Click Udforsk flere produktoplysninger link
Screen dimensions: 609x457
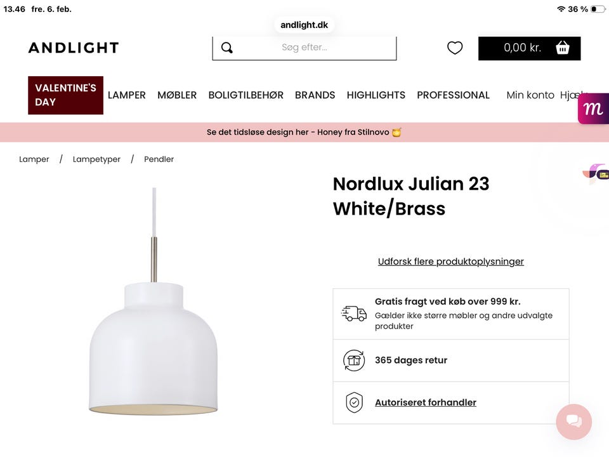(451, 262)
